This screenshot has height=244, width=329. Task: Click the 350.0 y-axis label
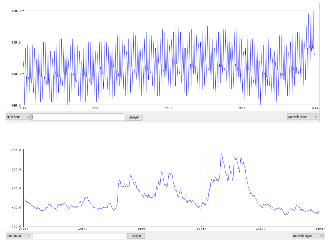click(x=16, y=74)
